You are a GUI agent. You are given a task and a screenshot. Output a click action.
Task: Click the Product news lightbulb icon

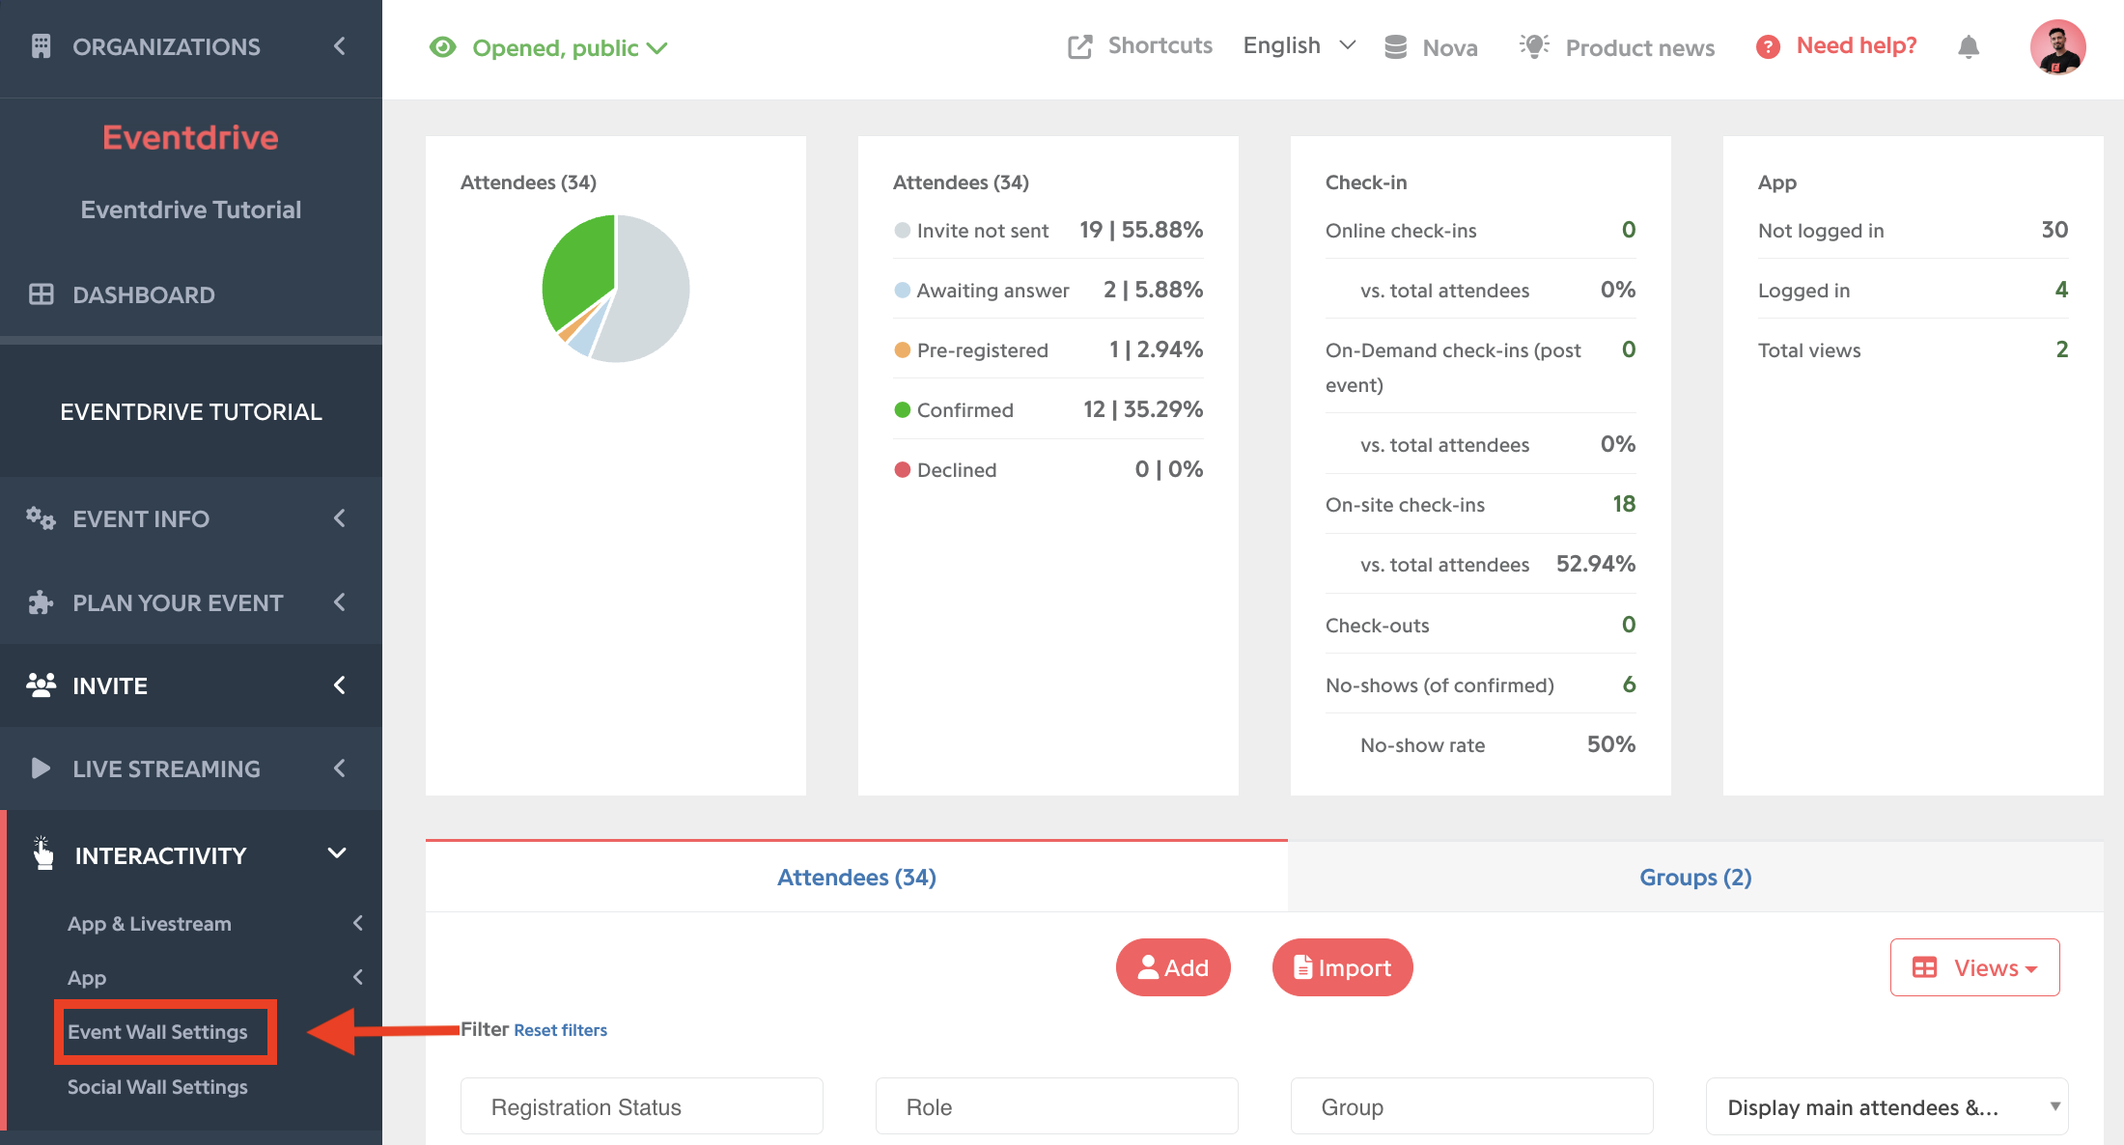pyautogui.click(x=1534, y=46)
